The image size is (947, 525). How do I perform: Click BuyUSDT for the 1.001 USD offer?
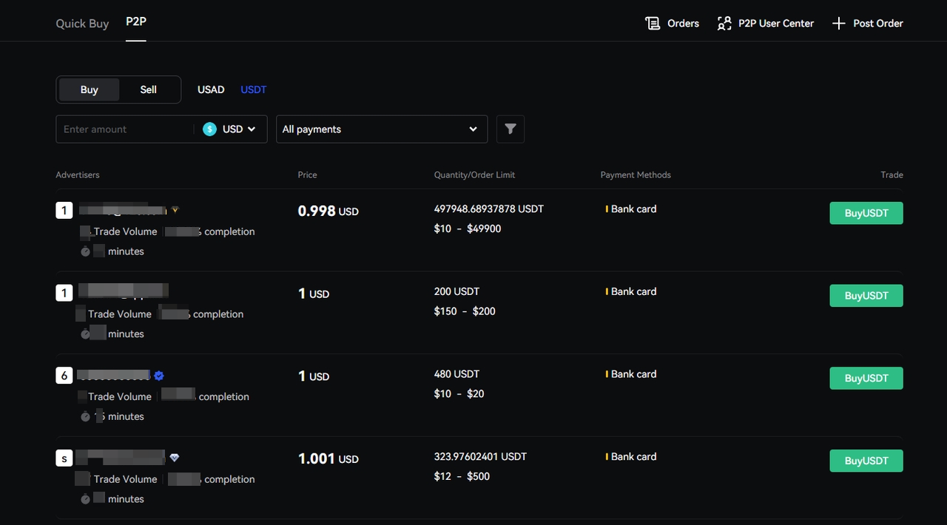[866, 461]
